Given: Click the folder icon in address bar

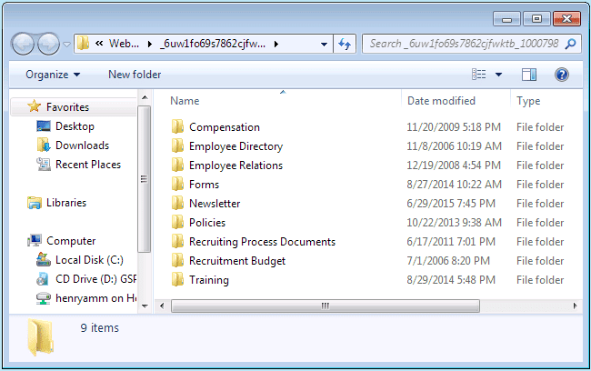Looking at the screenshot, I should [x=84, y=44].
